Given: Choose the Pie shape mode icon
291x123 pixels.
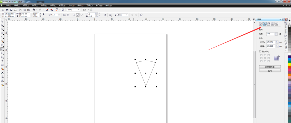Looking at the screenshot, I should click(x=78, y=15).
